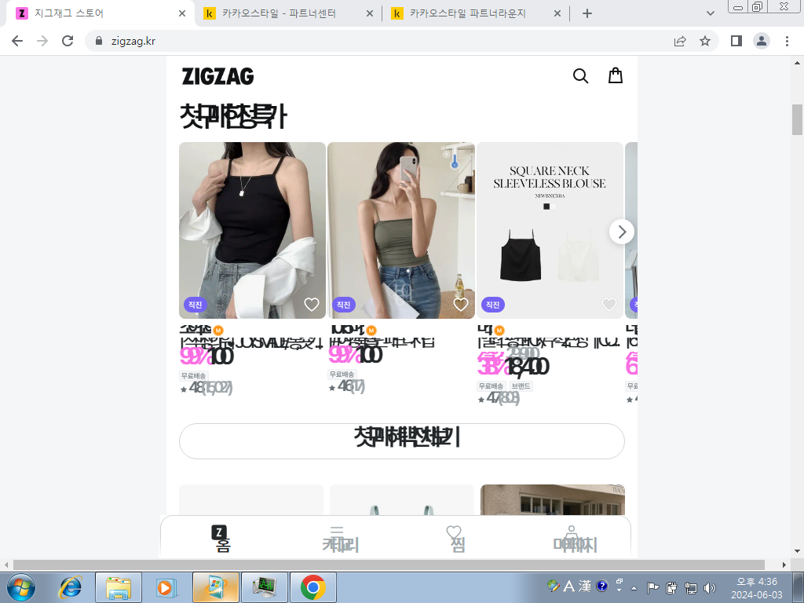Click 직진 badge on green tube top
This screenshot has width=804, height=603.
(x=344, y=305)
